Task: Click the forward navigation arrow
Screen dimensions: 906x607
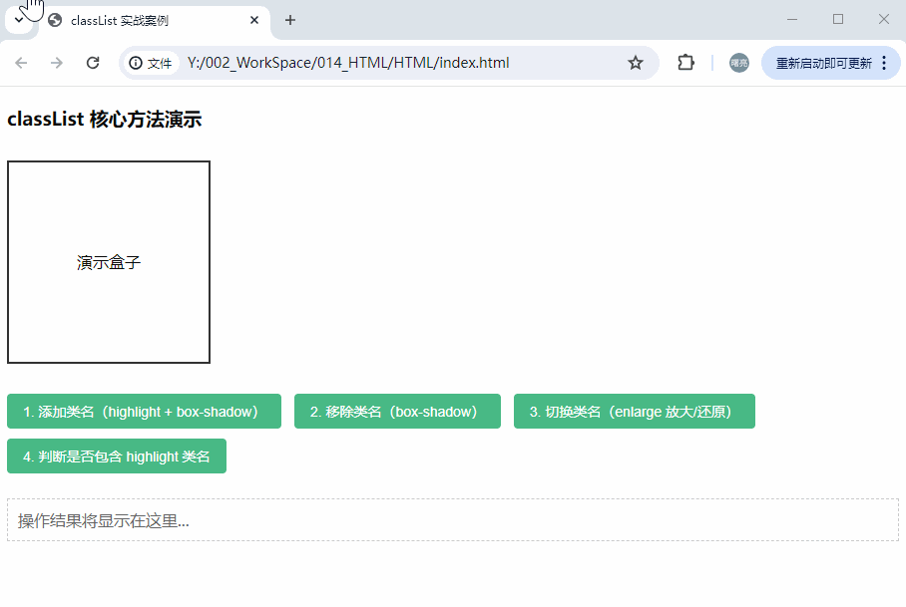Action: coord(57,62)
